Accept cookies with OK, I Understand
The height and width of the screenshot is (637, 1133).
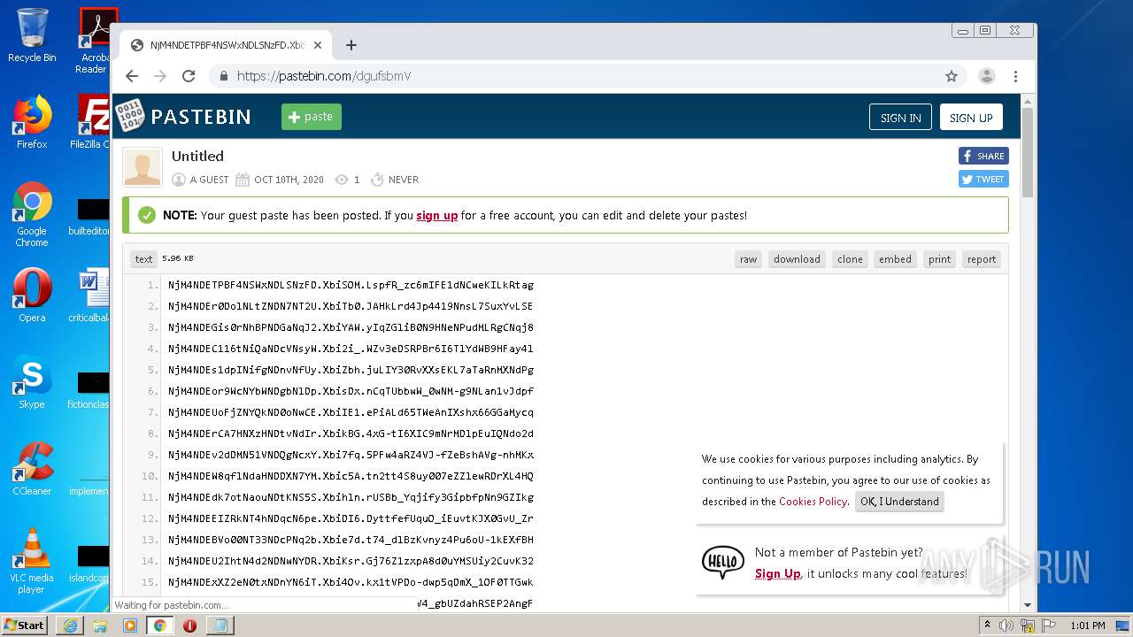click(x=899, y=502)
